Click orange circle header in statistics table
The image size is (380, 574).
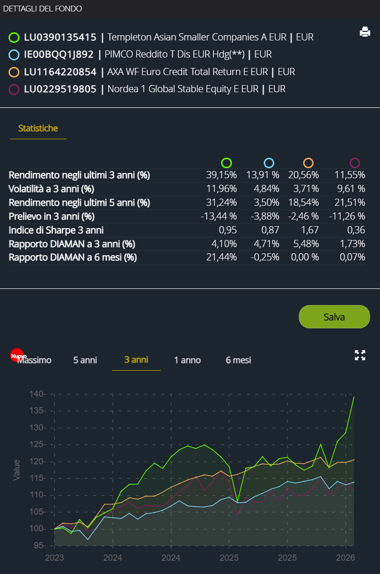point(308,163)
